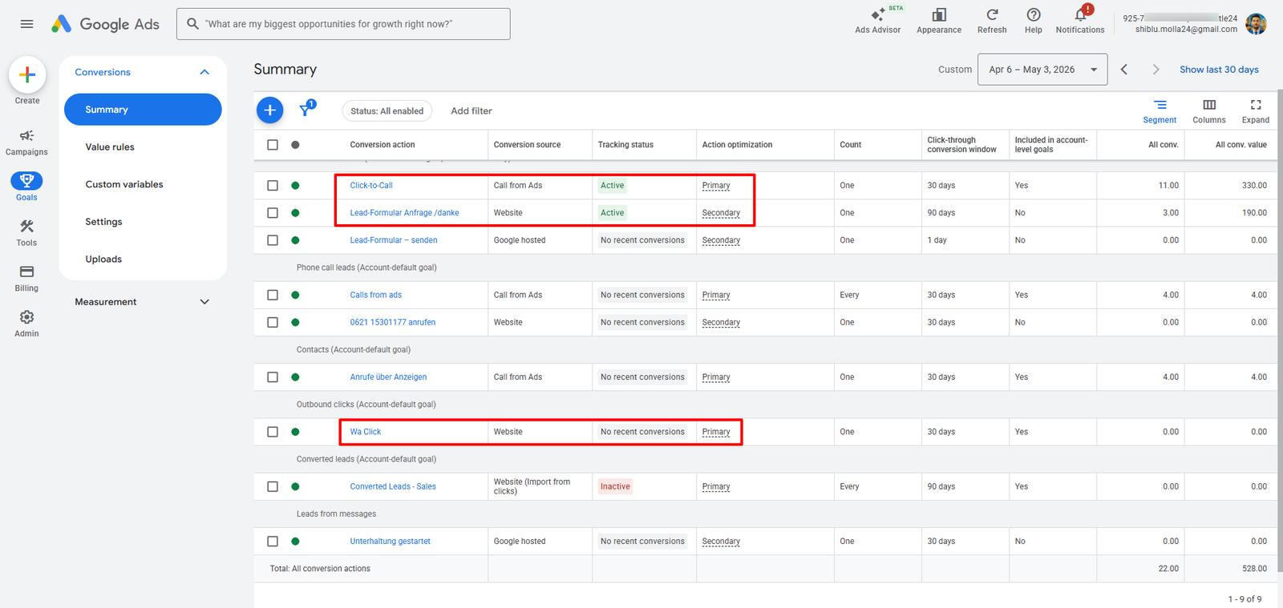This screenshot has height=608, width=1283.
Task: Open the date range dropdown
Action: point(1042,70)
